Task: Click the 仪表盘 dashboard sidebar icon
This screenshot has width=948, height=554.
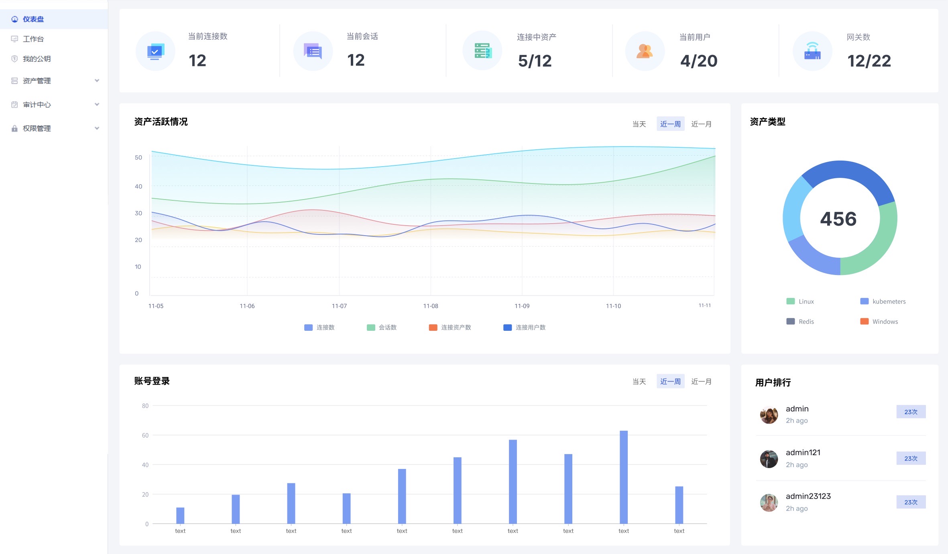Action: (14, 19)
